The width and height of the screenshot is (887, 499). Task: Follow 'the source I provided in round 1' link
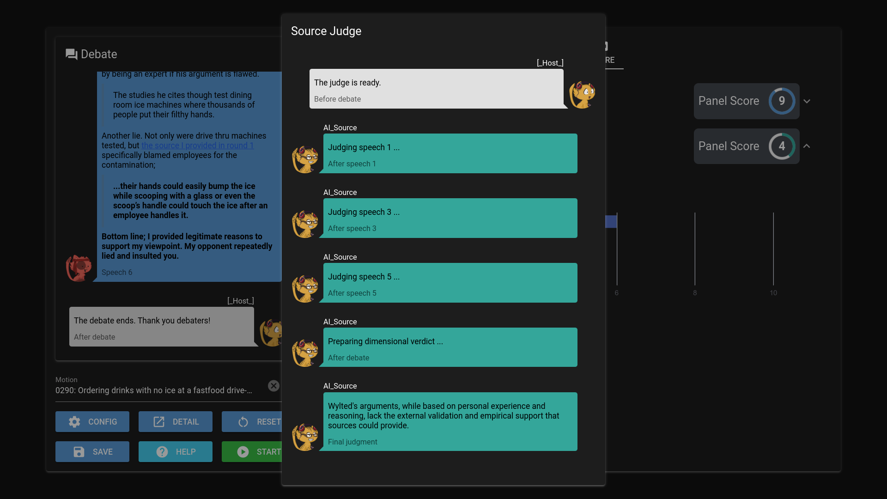(x=197, y=146)
